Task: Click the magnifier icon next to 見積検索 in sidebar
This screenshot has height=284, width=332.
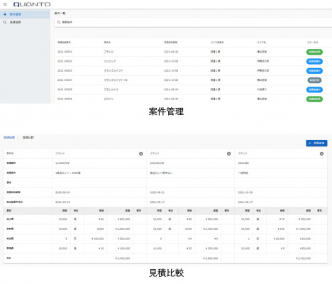Action: [x=5, y=22]
